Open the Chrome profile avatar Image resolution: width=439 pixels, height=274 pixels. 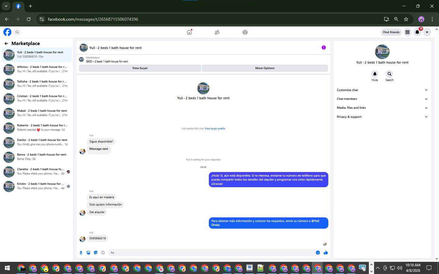(421, 19)
